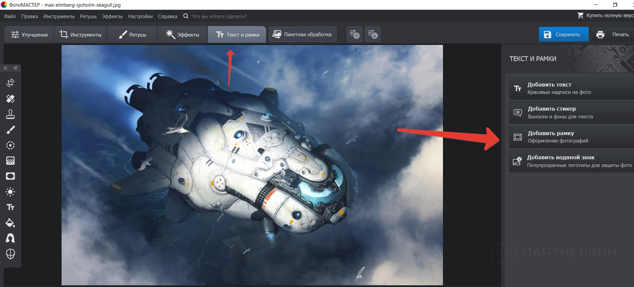Select the sun brightness tool in sidebar
Viewport: 634px width, 287px height.
click(10, 192)
